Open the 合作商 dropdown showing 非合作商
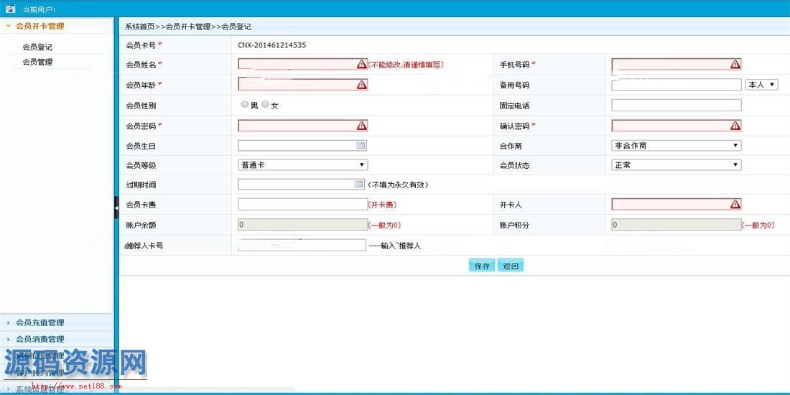This screenshot has width=790, height=395. (x=676, y=145)
